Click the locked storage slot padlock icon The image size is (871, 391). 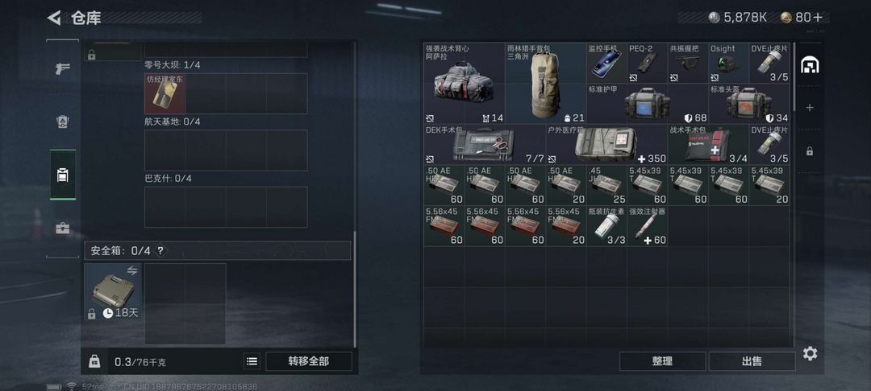810,150
